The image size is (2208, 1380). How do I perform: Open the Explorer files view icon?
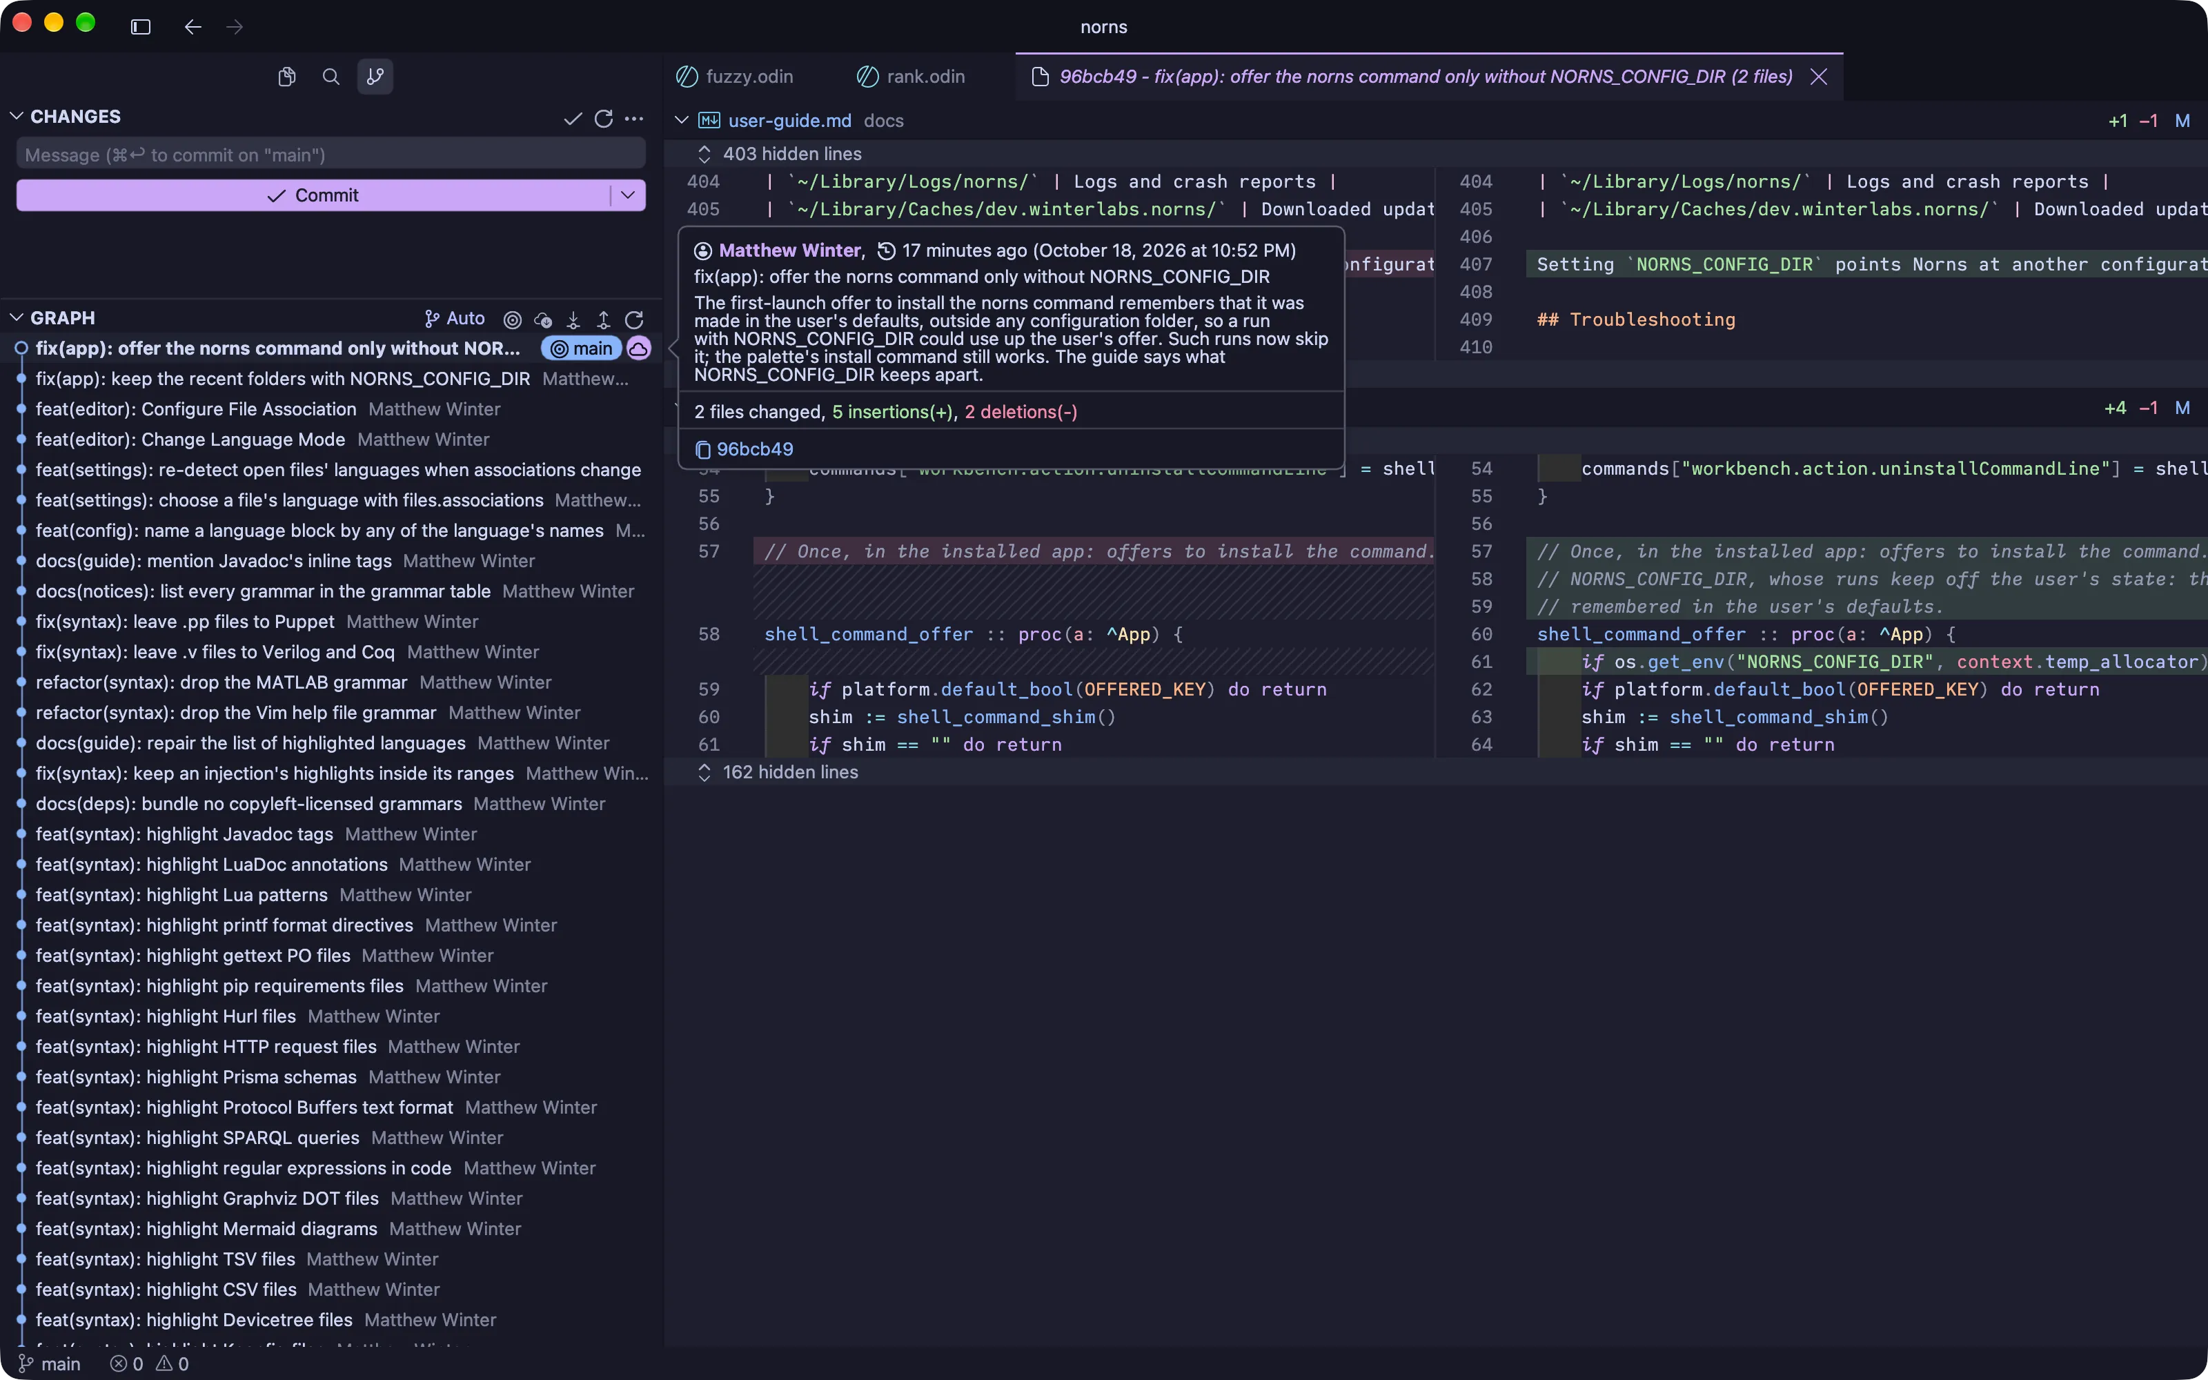point(286,77)
